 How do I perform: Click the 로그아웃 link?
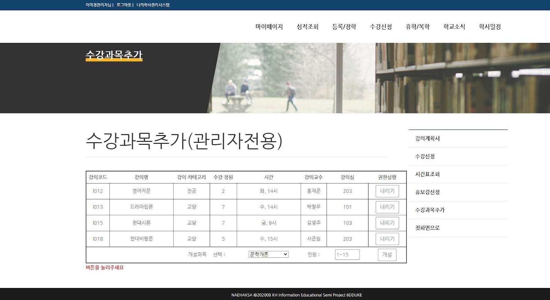tap(124, 5)
